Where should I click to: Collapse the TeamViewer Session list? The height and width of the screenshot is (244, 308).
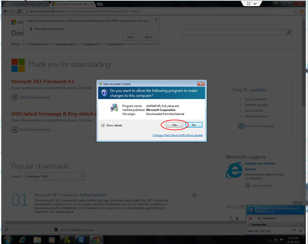coord(249,224)
